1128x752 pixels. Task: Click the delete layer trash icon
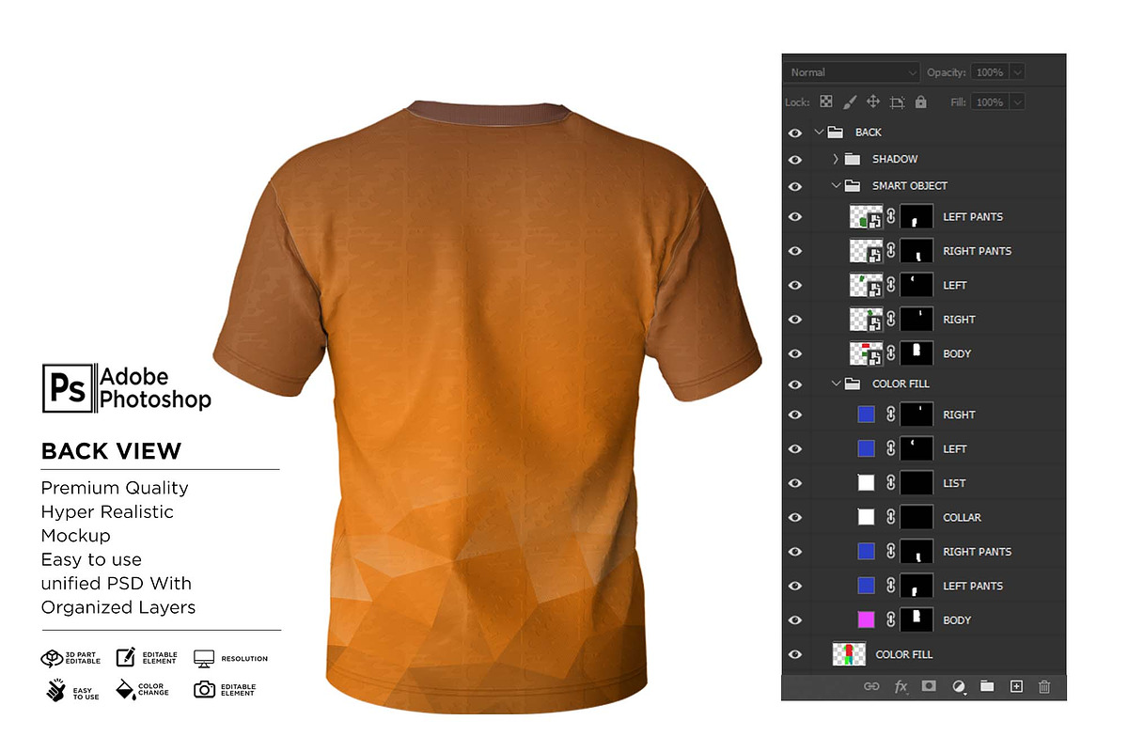(x=1043, y=687)
